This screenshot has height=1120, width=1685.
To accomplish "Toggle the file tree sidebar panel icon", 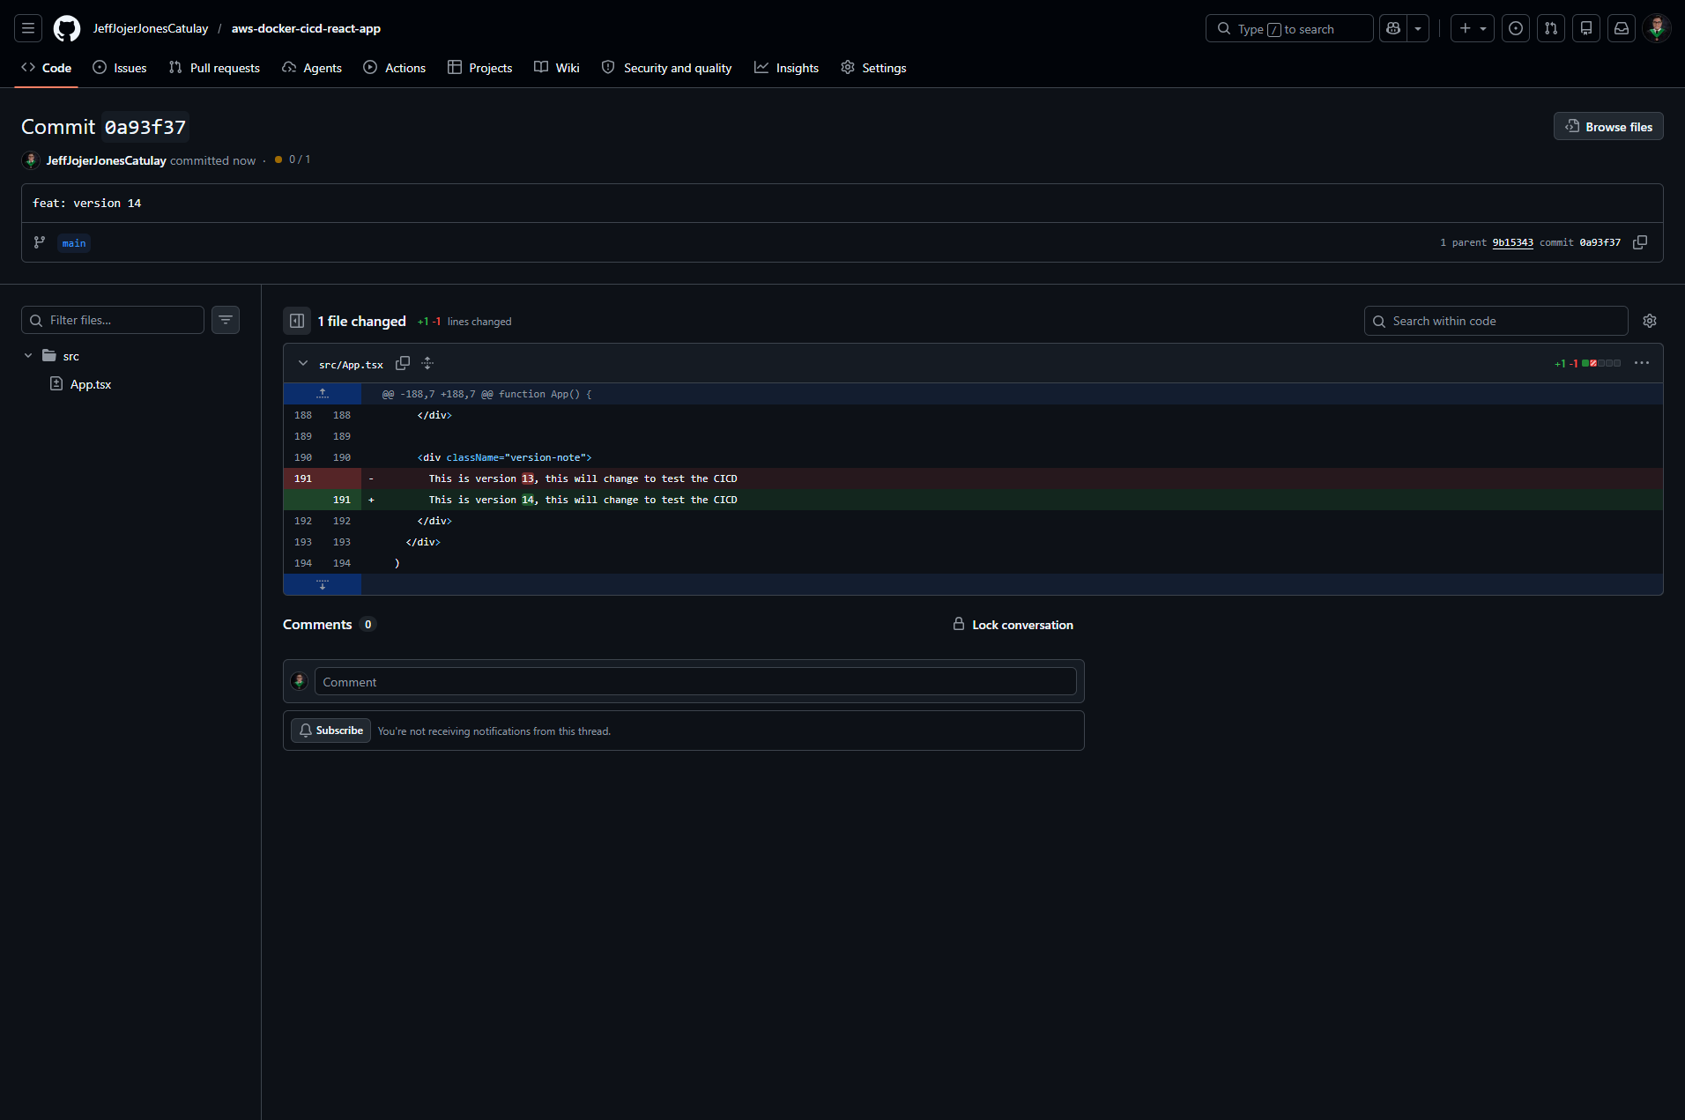I will (x=297, y=321).
